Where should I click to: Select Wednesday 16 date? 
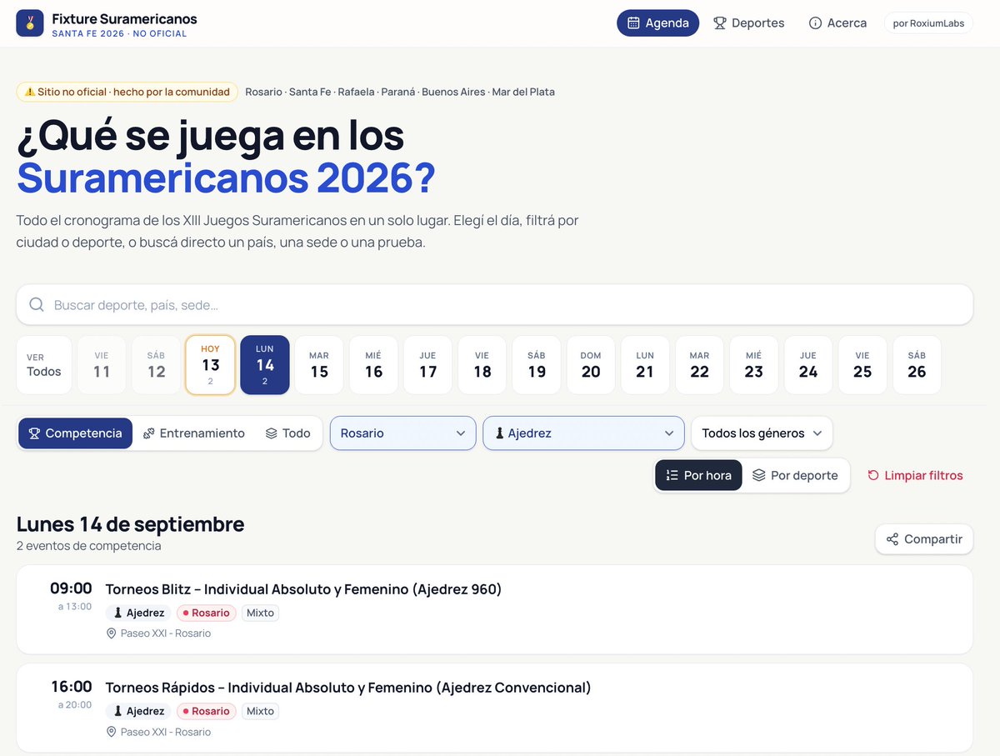coord(373,365)
